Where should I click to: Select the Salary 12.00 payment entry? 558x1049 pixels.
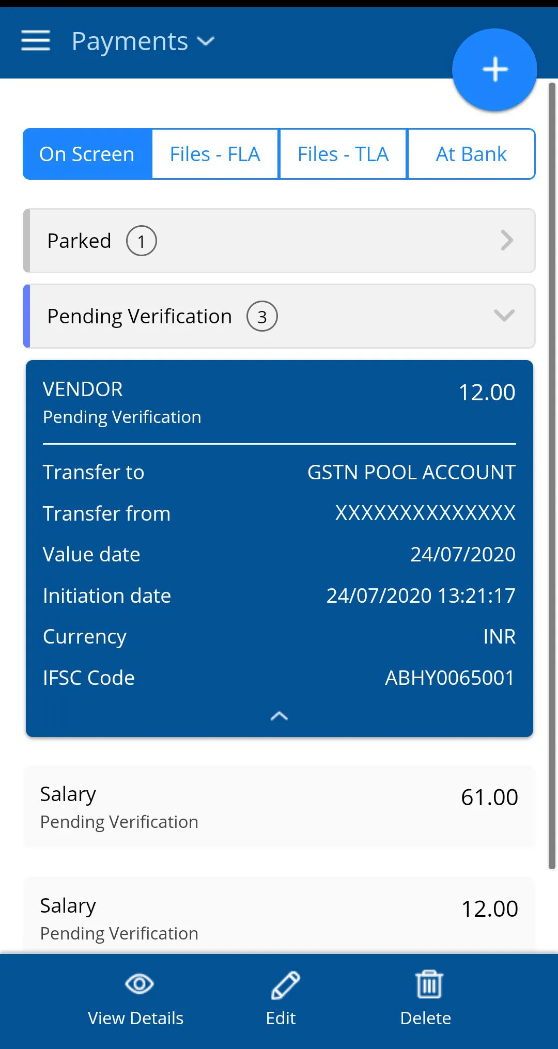click(x=279, y=917)
